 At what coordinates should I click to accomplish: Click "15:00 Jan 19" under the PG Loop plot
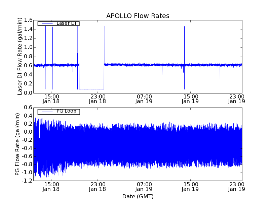click(x=190, y=187)
